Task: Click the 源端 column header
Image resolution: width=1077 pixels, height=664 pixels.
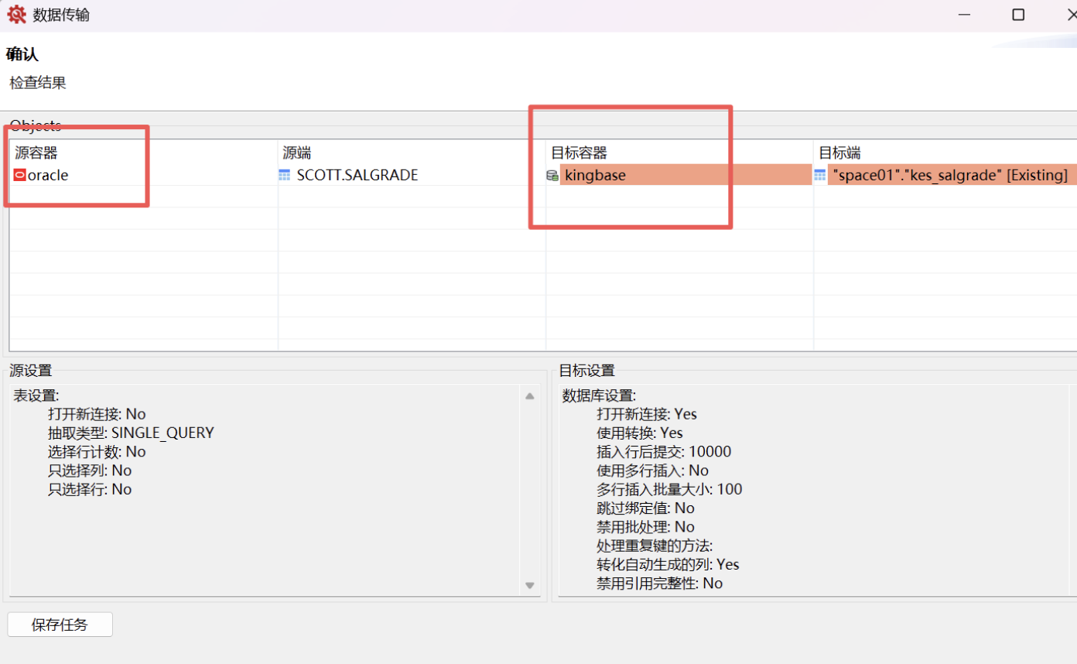Action: 297,153
